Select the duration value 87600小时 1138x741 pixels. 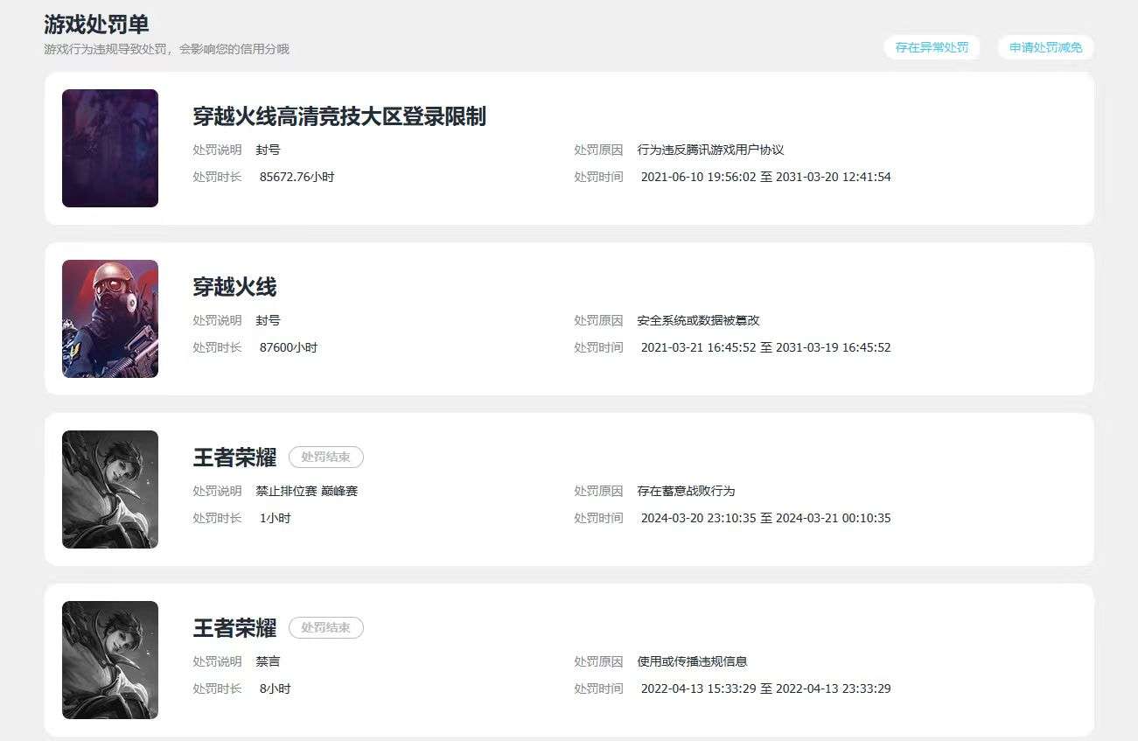[x=289, y=347]
